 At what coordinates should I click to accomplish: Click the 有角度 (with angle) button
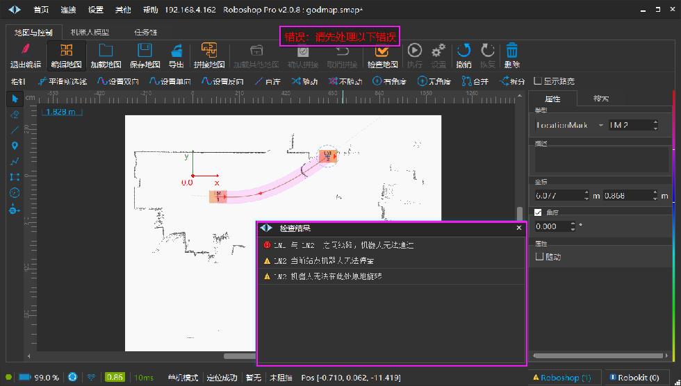[389, 81]
